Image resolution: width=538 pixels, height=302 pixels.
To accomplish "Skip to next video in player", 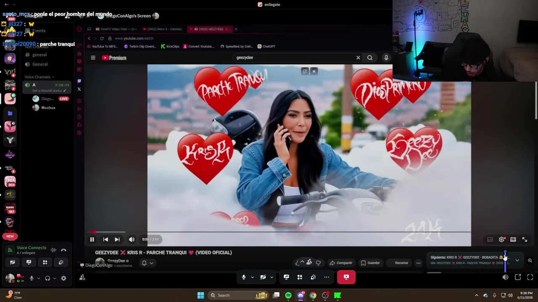I will tap(117, 240).
